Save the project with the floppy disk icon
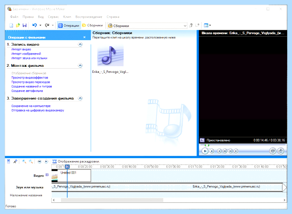This screenshot has width=292, height=214. 24,25
